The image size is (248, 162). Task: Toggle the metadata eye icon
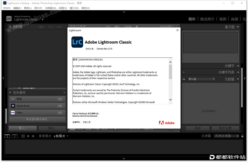(184, 79)
